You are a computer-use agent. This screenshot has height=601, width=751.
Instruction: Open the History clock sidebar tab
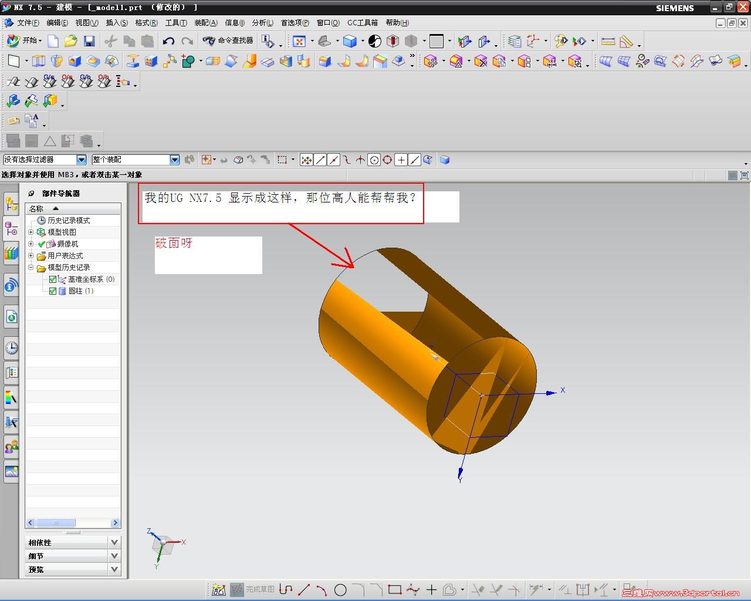coord(11,348)
